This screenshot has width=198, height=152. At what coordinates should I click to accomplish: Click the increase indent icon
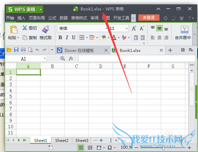143,38
